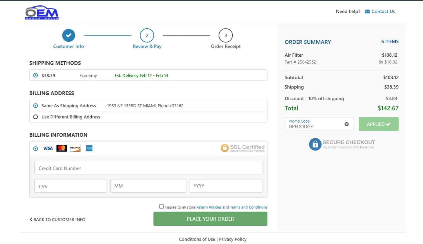Open the Privacy Policy footer link

coord(233,239)
